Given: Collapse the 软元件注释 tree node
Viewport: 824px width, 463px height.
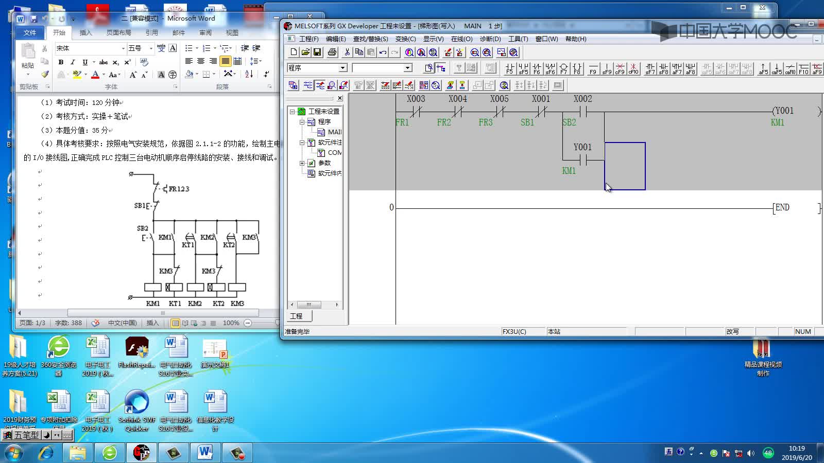Looking at the screenshot, I should coord(302,143).
